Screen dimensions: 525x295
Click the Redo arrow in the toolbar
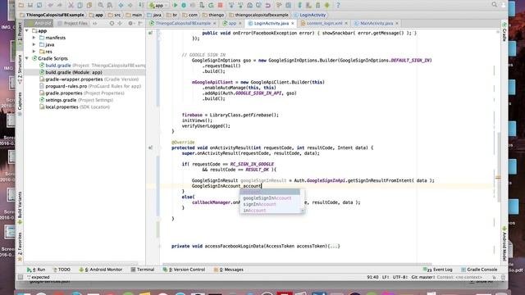coord(60,5)
